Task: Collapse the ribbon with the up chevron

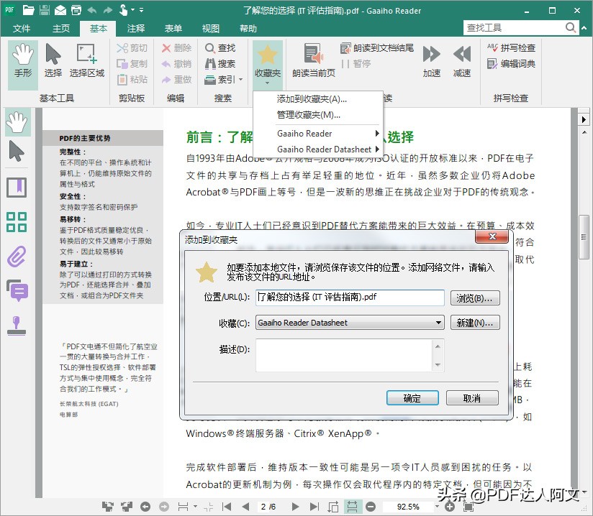Action: (584, 28)
